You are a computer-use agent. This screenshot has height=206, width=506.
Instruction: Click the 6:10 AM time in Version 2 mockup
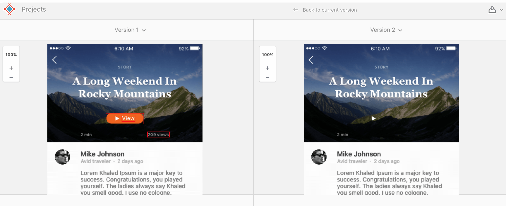point(380,49)
